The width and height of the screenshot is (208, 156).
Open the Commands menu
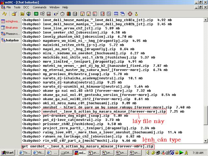40,7
